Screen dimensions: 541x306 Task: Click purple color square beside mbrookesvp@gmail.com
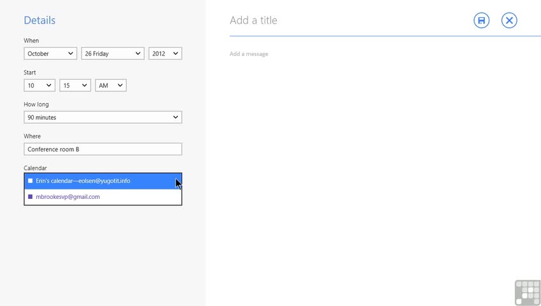point(31,197)
